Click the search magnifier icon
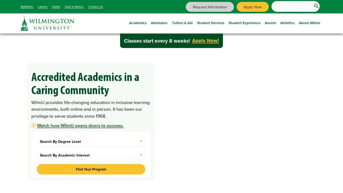The height and width of the screenshot is (193, 343). pyautogui.click(x=316, y=6)
